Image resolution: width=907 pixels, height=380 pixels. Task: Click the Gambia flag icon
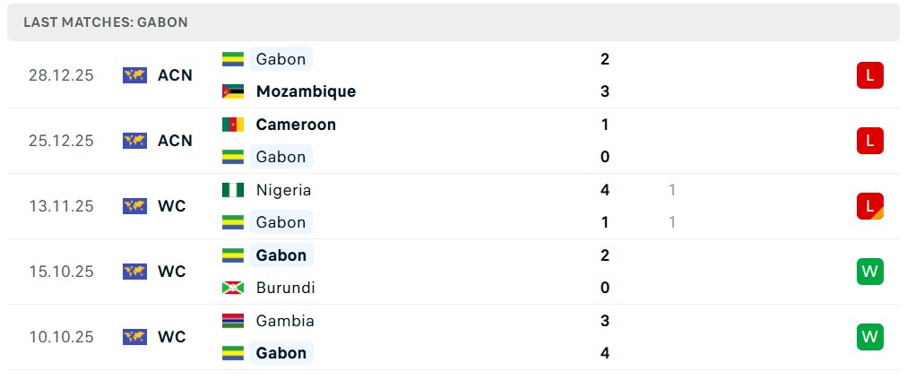[x=233, y=321]
